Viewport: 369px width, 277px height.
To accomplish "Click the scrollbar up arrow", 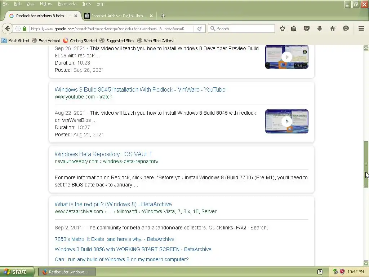I will click(x=366, y=48).
